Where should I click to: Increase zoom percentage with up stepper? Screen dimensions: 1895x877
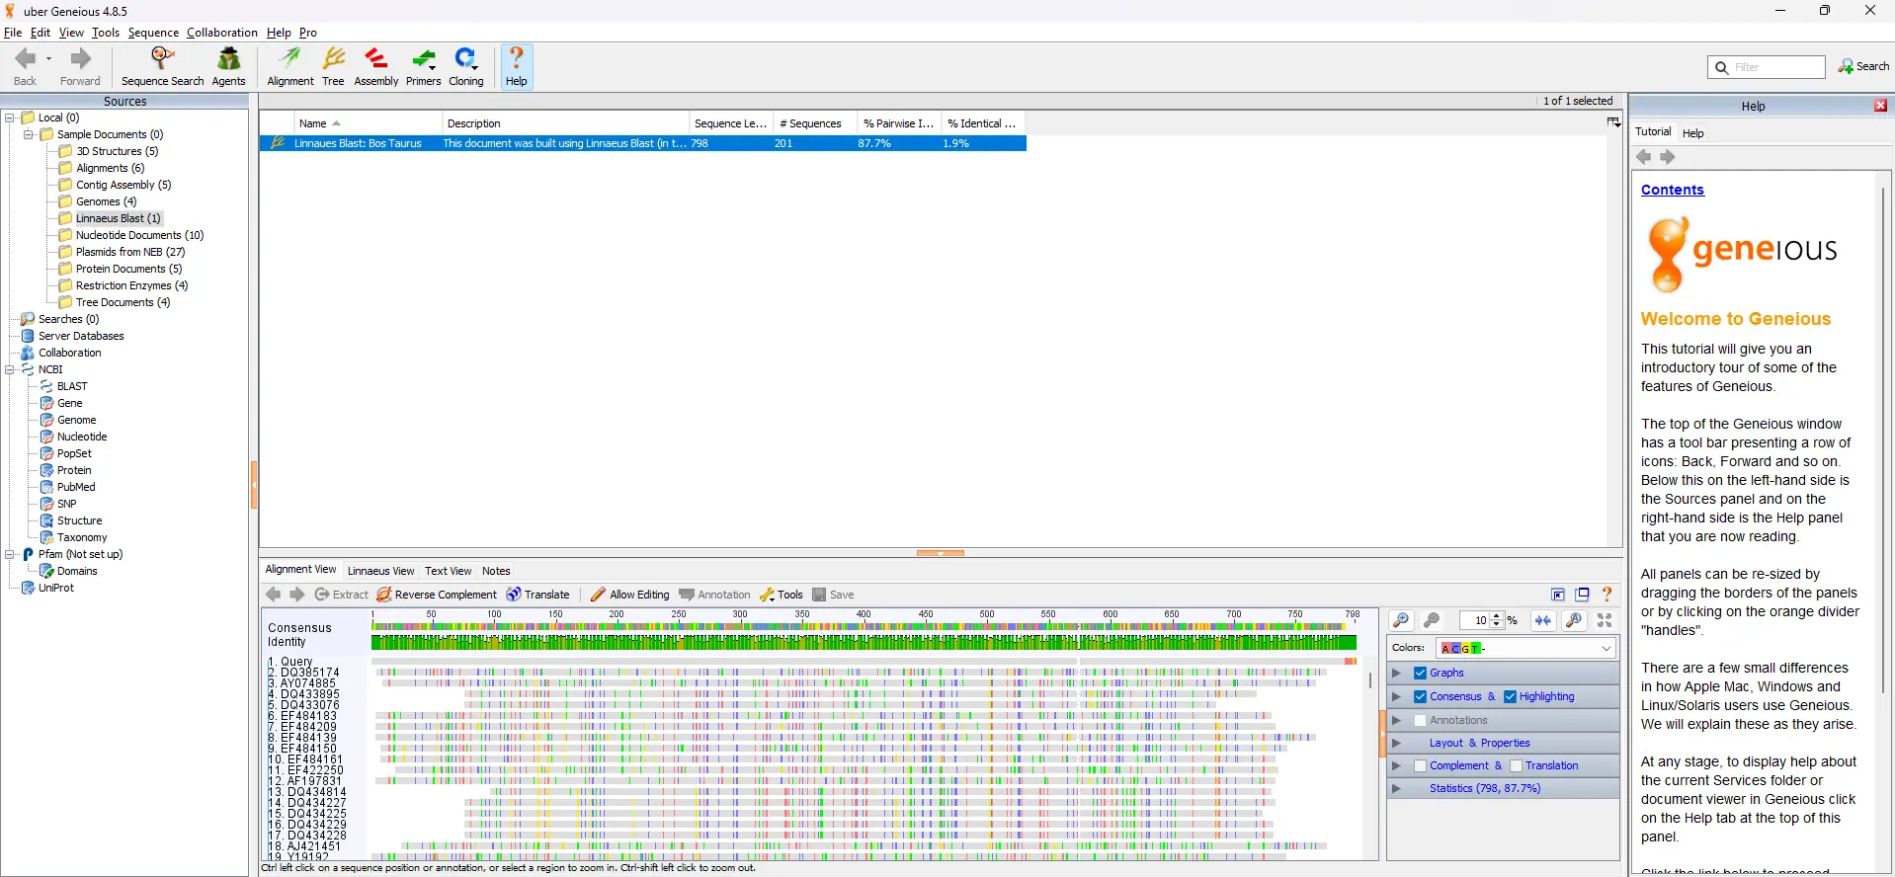[1497, 615]
